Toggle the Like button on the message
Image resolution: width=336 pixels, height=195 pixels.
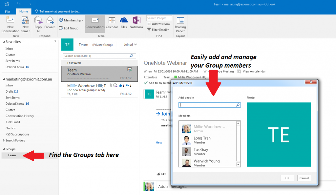[x=161, y=174]
